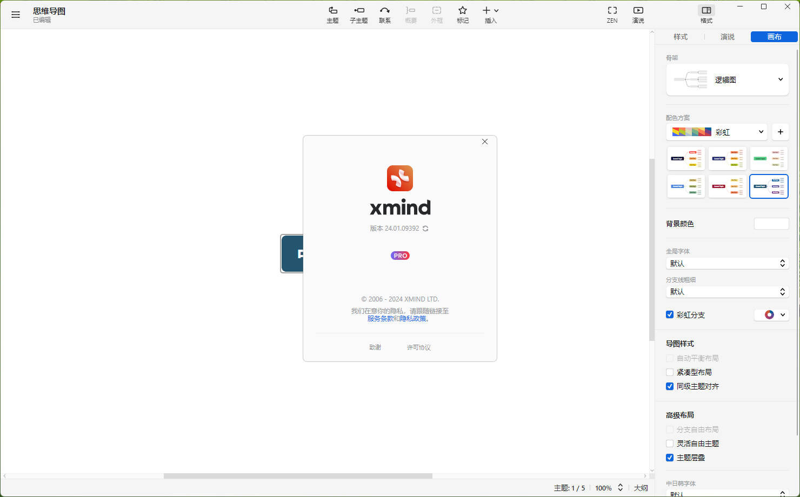This screenshot has width=800, height=497.
Task: Open the 标记 (marker) panel
Action: point(462,15)
